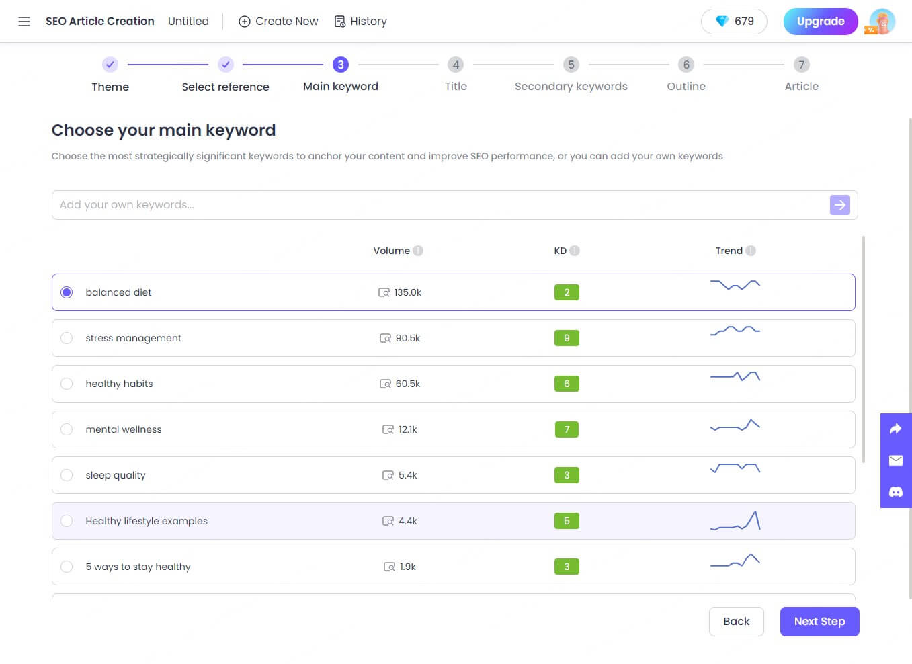Click the share arrow icon
The height and width of the screenshot is (664, 912).
tap(895, 429)
